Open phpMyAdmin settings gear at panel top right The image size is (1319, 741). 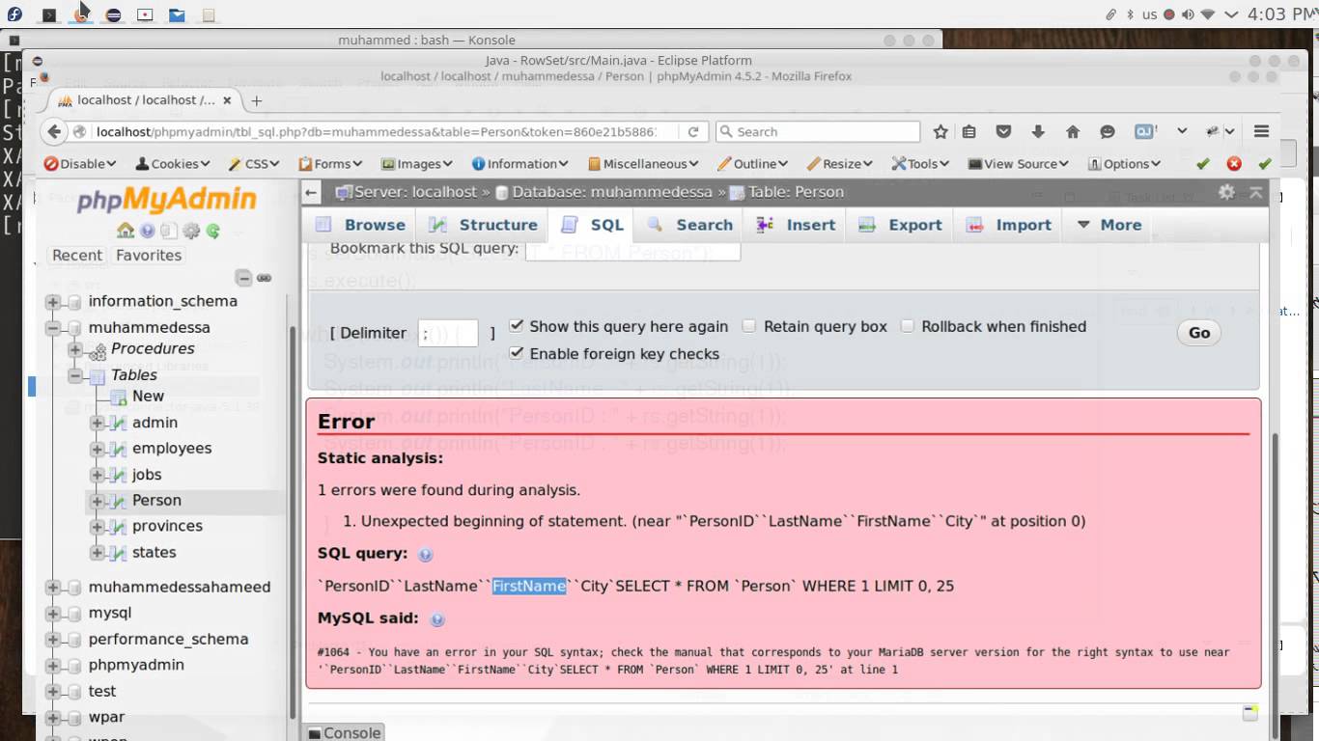coord(1226,192)
